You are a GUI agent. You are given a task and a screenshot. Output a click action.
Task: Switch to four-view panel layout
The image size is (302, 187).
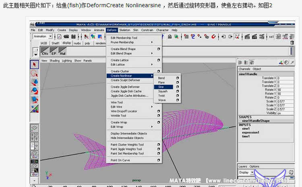(x=35, y=137)
